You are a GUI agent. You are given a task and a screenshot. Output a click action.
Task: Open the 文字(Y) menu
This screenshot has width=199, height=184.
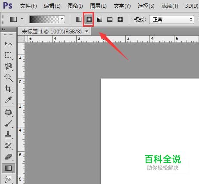(x=122, y=6)
